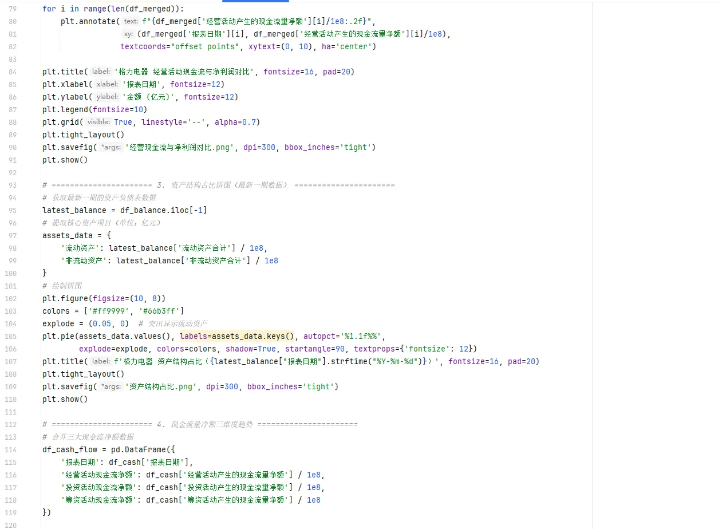Click the '流动资产' dictionary key on line 98
Image resolution: width=722 pixels, height=529 pixels.
[x=80, y=248]
